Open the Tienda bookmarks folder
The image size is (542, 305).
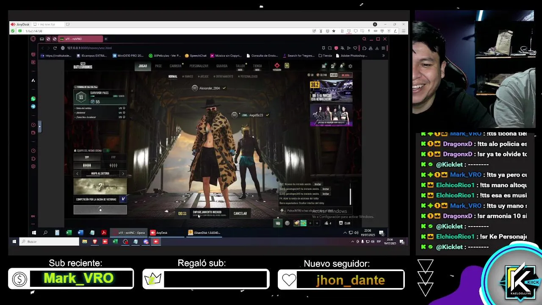click(325, 55)
